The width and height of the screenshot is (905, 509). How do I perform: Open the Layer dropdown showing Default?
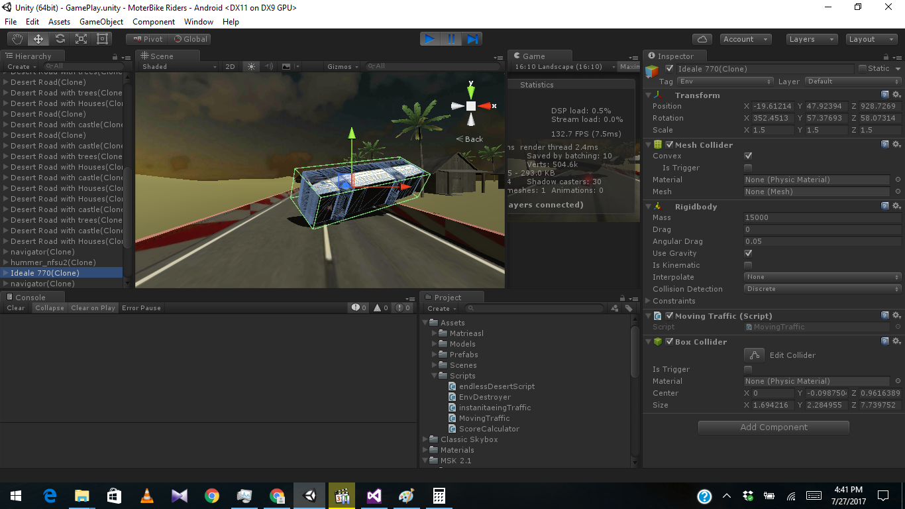pyautogui.click(x=853, y=82)
